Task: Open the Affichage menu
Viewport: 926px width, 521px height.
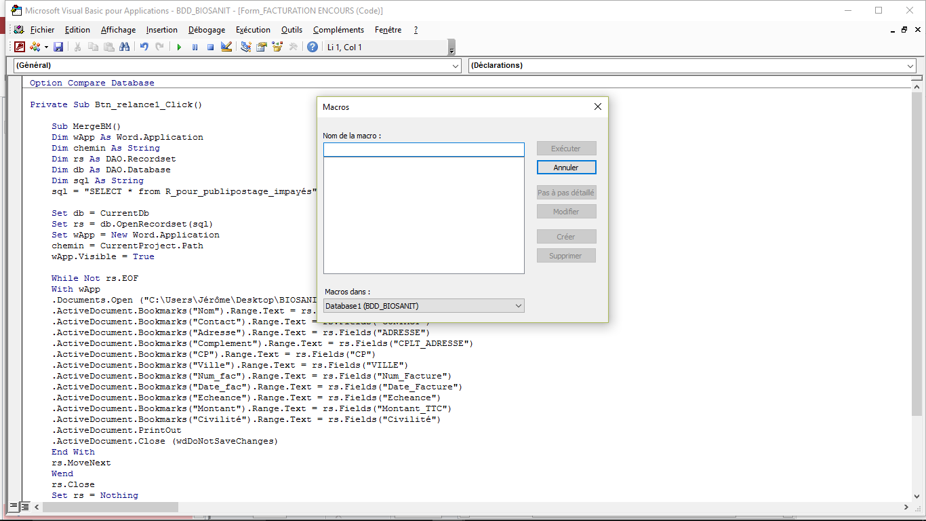Action: [x=118, y=30]
